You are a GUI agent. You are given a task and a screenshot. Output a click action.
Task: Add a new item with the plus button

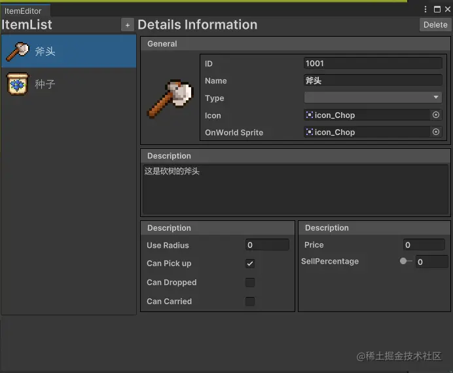(128, 25)
